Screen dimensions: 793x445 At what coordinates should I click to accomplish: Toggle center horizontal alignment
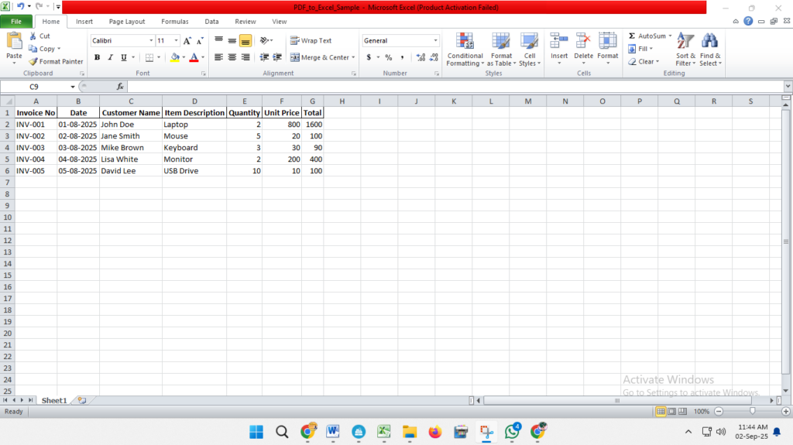point(232,57)
